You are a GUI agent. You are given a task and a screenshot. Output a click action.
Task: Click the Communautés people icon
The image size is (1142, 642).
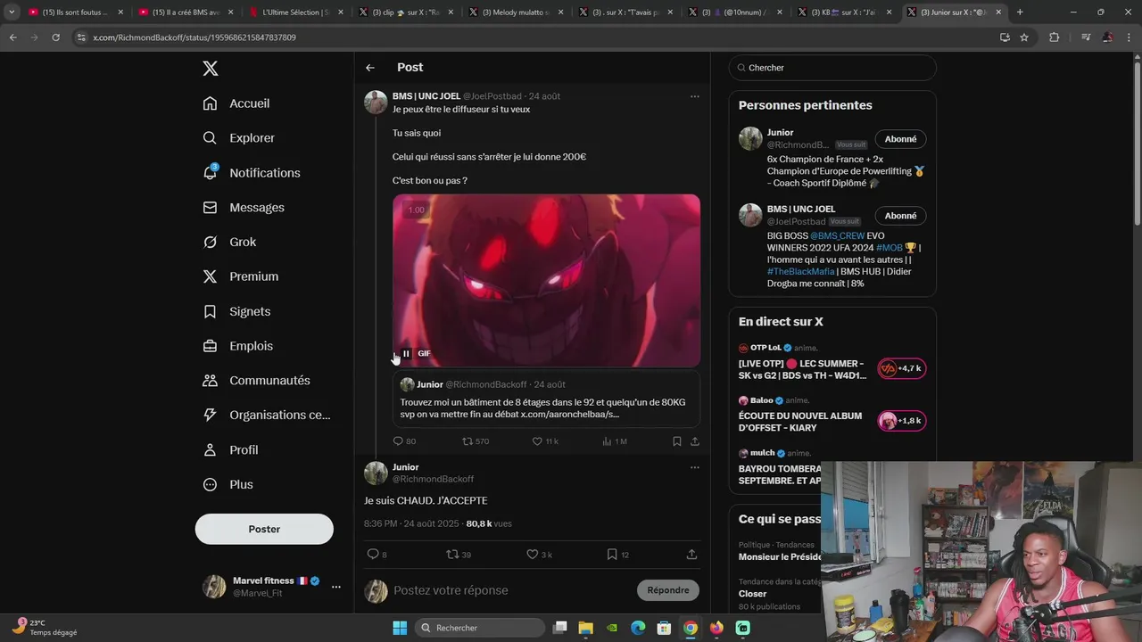(210, 381)
